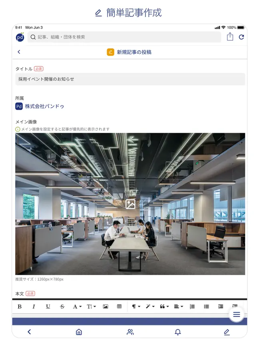
Task: Open the round floating hamburger menu button
Action: click(237, 314)
